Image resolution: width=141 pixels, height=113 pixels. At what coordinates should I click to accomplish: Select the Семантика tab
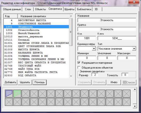pos(55,9)
